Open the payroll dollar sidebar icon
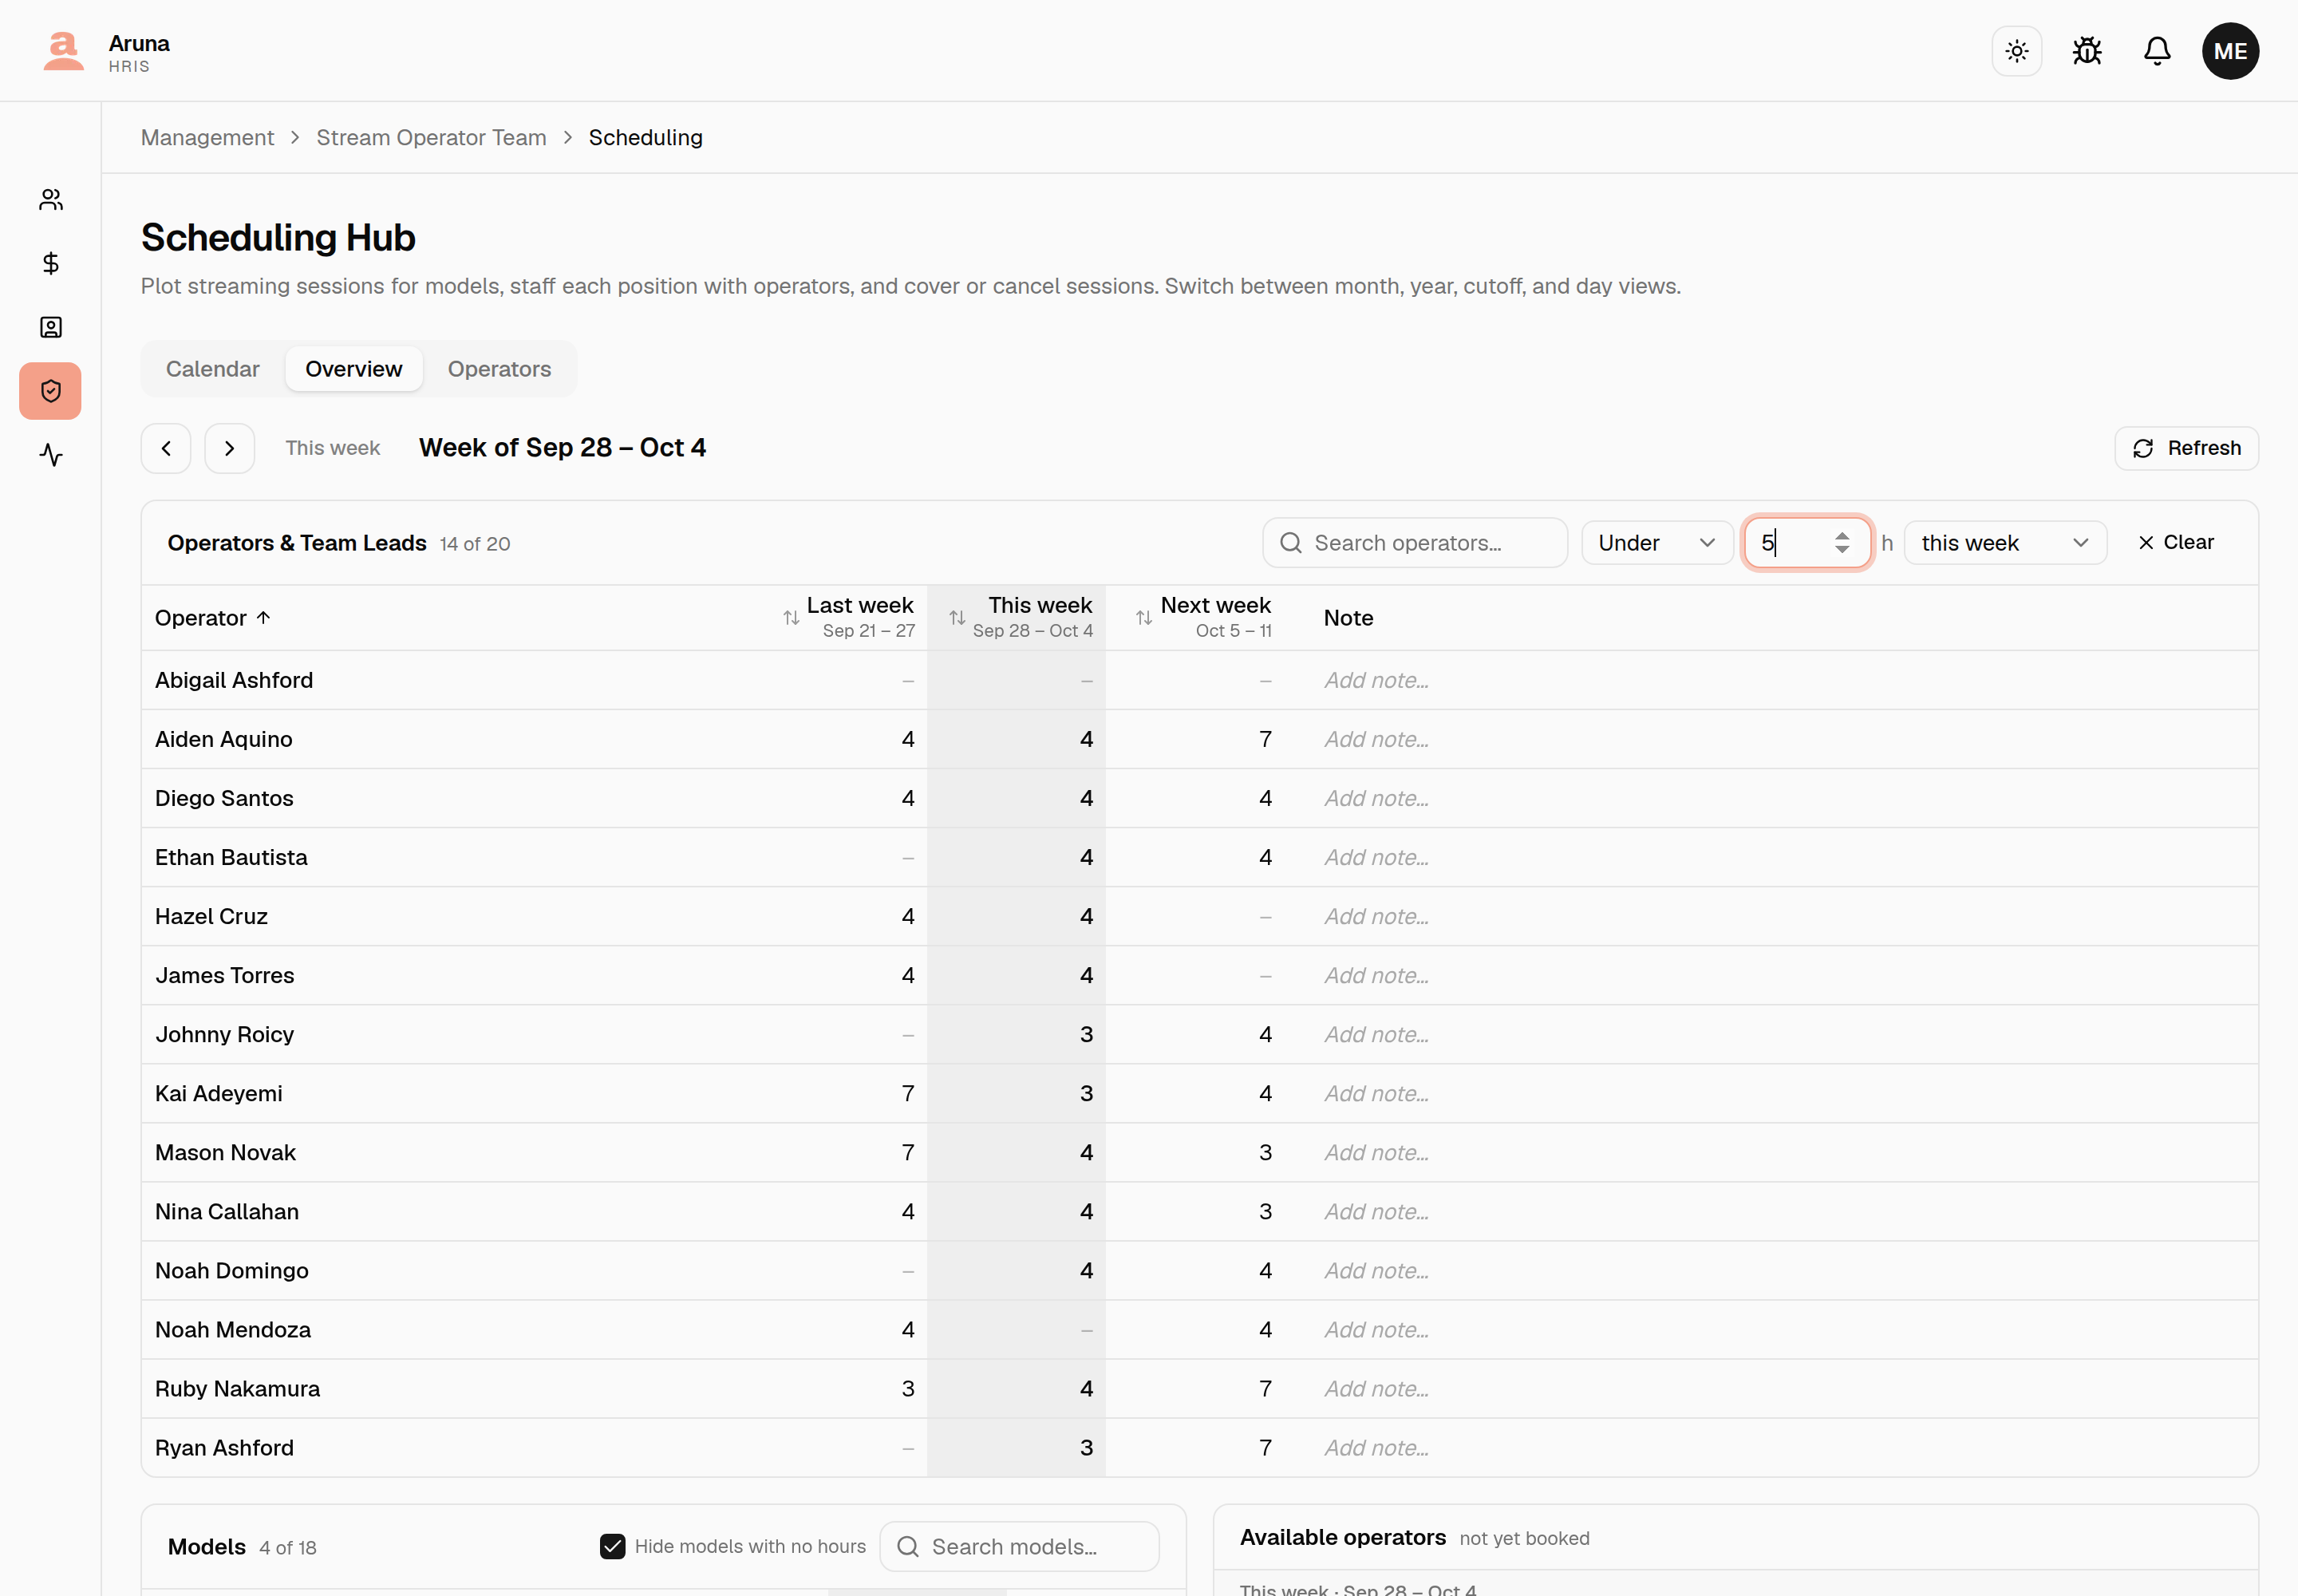This screenshot has width=2298, height=1596. click(x=51, y=263)
